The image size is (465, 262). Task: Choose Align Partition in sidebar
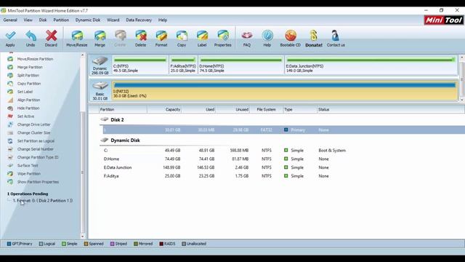[28, 100]
